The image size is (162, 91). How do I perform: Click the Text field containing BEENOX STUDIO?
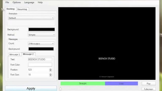[x=40, y=59]
